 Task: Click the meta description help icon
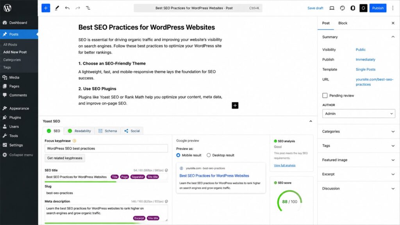tap(166, 201)
